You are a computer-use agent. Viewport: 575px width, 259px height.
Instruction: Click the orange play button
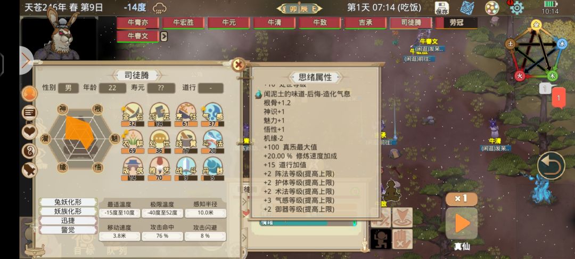pos(461,223)
